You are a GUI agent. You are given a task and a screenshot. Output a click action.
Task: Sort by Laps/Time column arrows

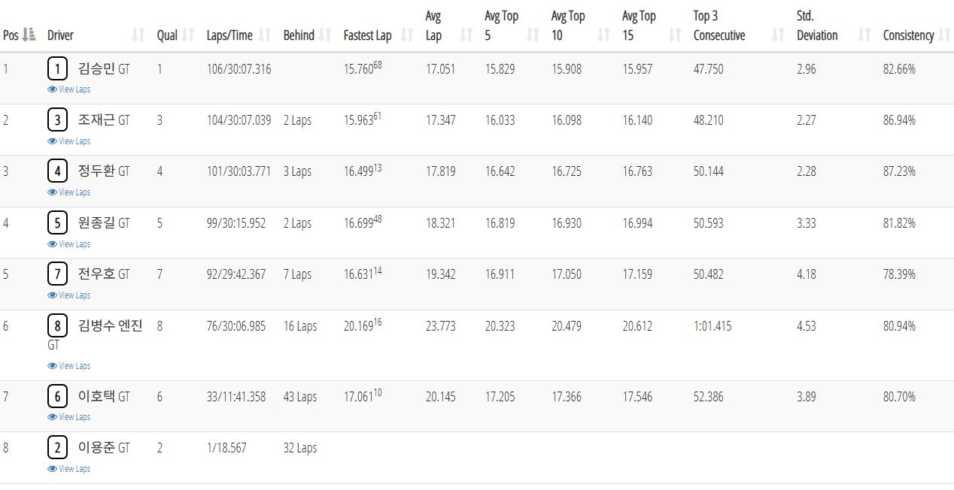pos(265,35)
